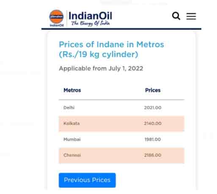Image resolution: width=217 pixels, height=194 pixels.
Task: Click the Kolkata row name
Action: 71,124
